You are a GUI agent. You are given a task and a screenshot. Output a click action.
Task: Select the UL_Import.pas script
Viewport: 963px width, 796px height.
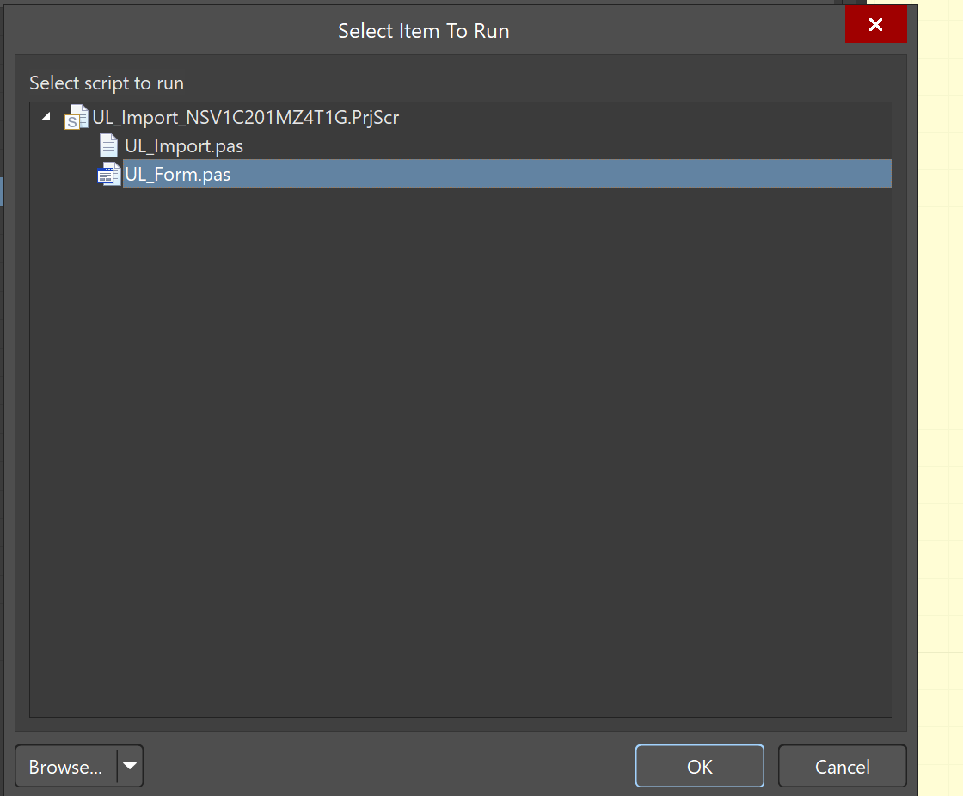[184, 145]
